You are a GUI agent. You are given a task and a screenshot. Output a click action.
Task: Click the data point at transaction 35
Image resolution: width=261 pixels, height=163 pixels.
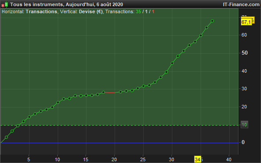point(201,35)
